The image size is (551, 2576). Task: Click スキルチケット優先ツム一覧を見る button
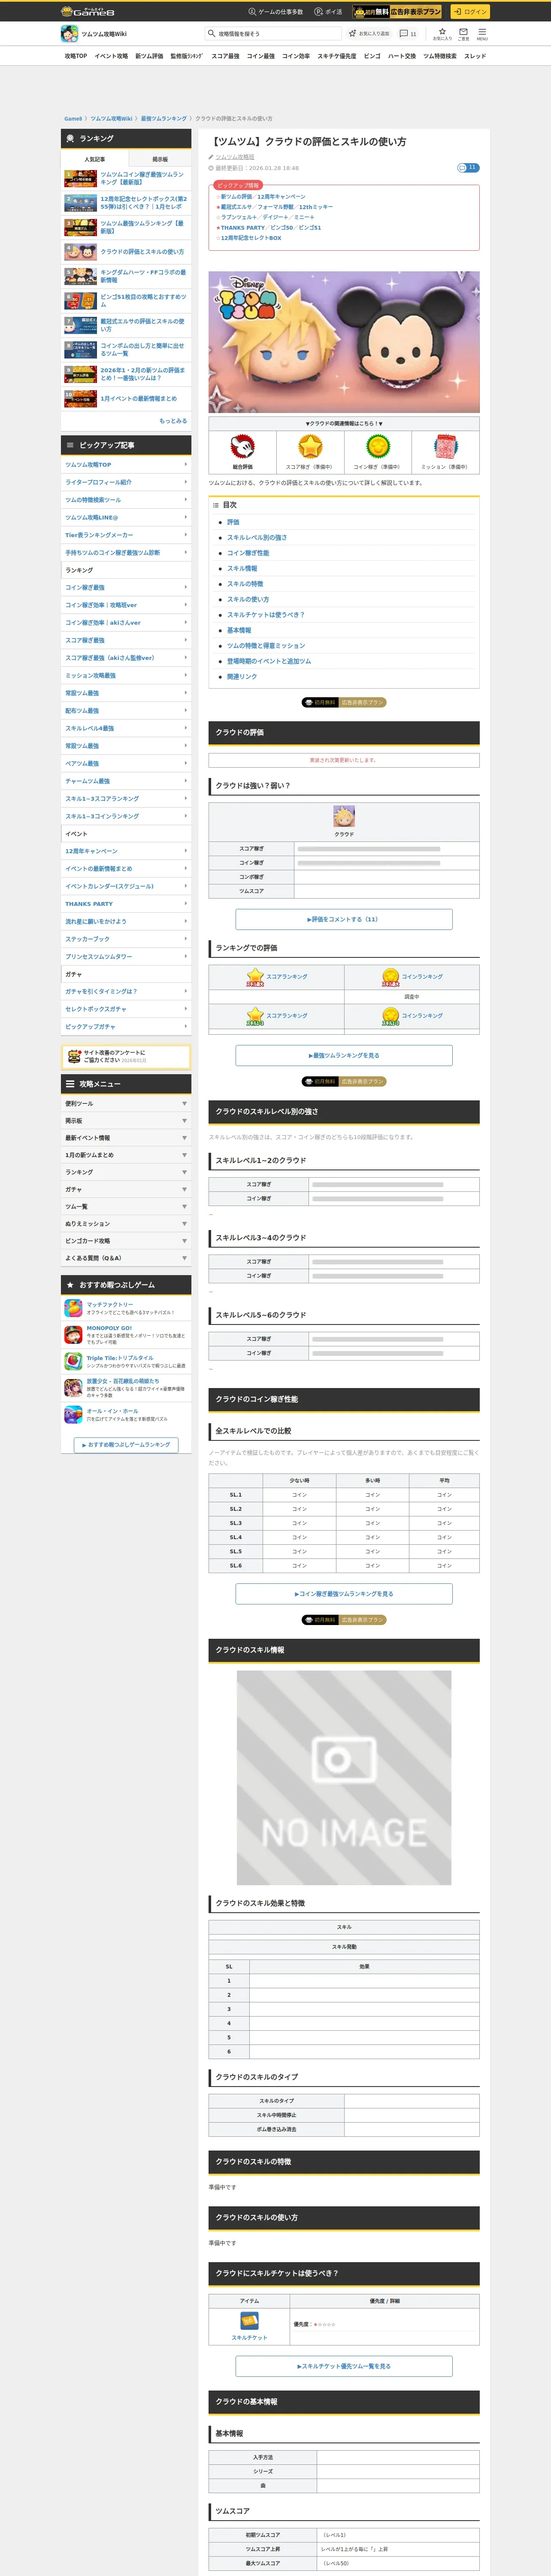click(344, 2366)
